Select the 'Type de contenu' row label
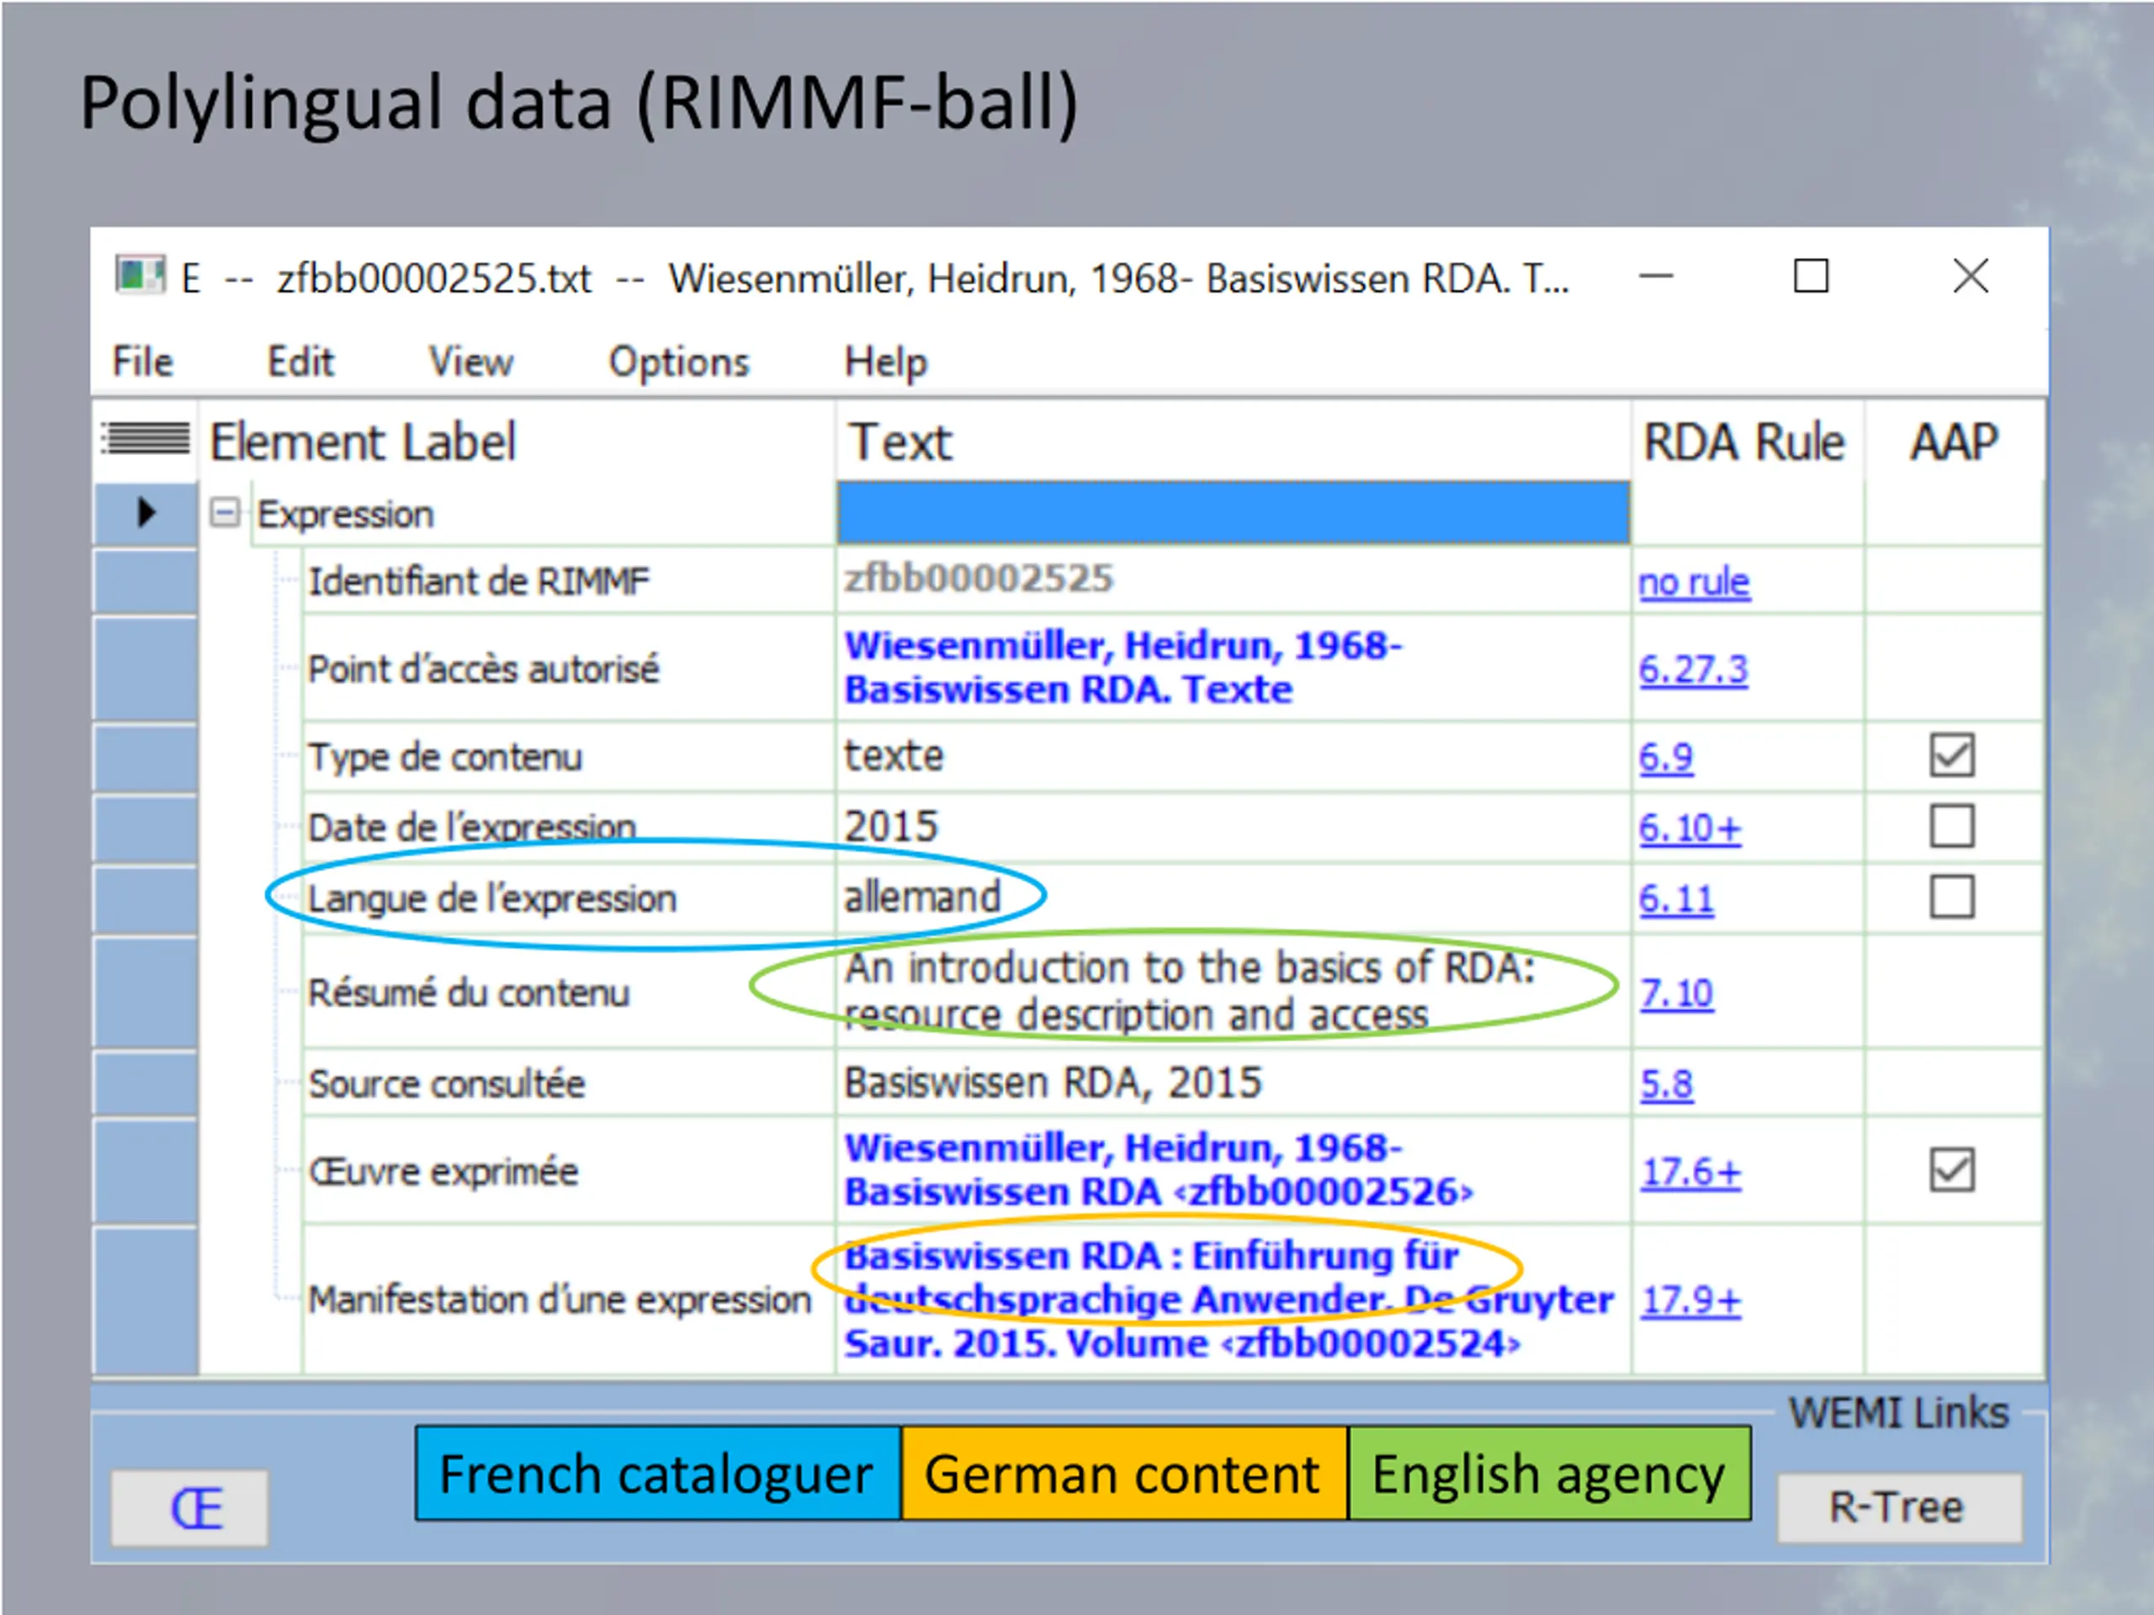2154x1615 pixels. [445, 756]
